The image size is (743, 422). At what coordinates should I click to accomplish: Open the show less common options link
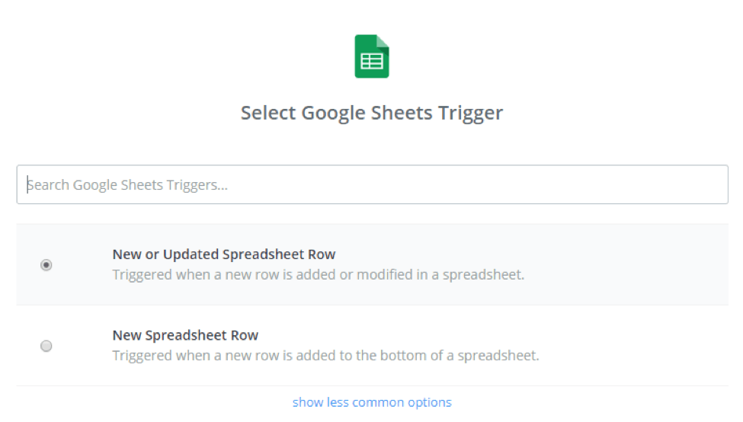tap(372, 402)
